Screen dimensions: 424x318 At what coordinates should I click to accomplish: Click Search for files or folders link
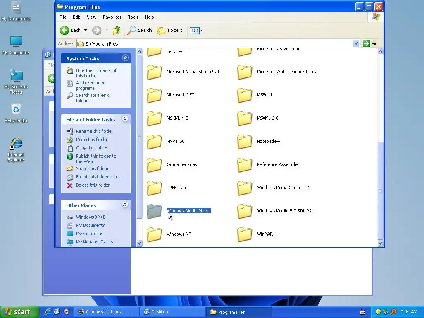pyautogui.click(x=93, y=98)
